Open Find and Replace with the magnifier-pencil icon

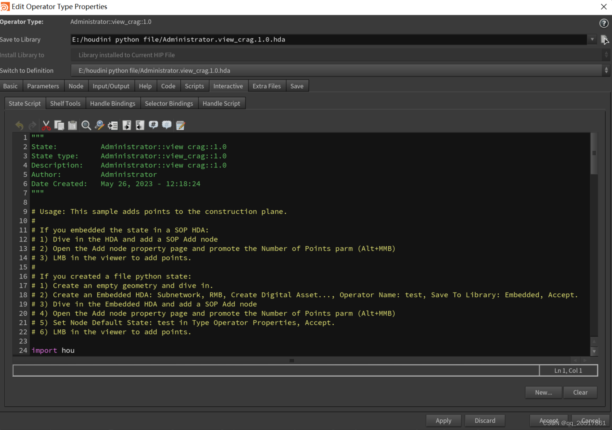tap(100, 125)
